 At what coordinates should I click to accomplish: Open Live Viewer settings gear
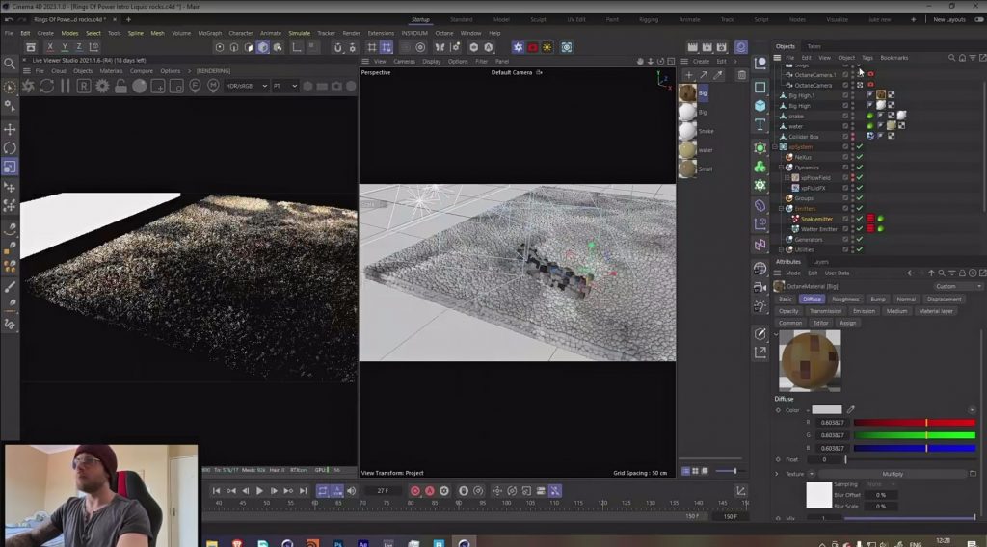pyautogui.click(x=102, y=86)
